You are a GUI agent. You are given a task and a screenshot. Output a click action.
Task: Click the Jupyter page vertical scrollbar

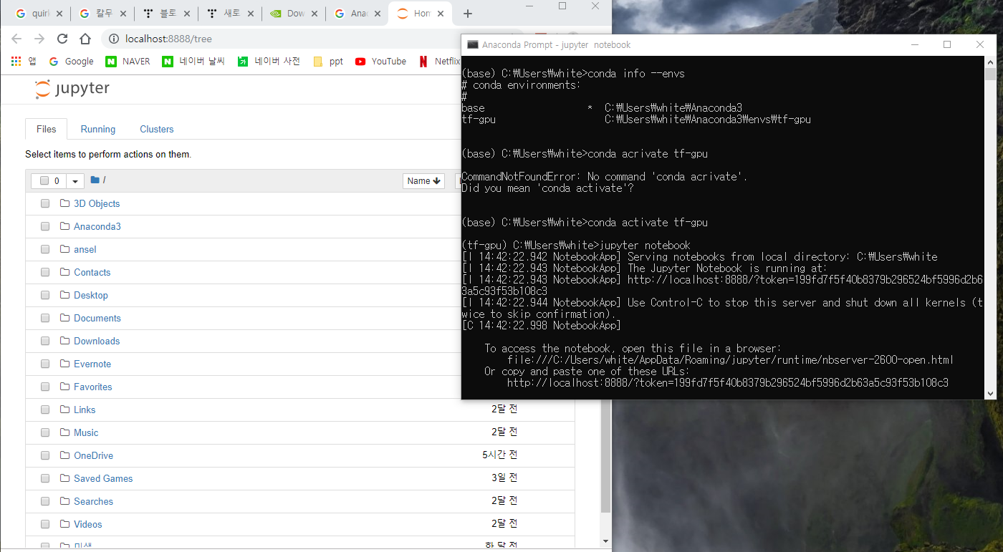(606, 456)
